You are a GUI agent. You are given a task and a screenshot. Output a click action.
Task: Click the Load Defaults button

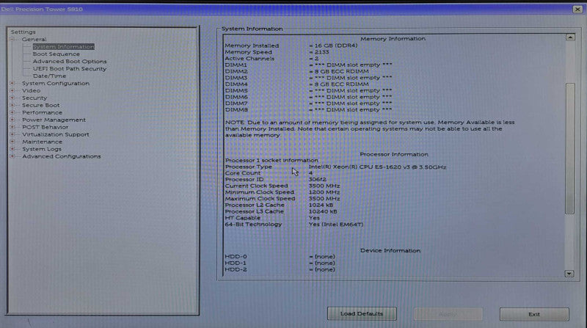(362, 314)
